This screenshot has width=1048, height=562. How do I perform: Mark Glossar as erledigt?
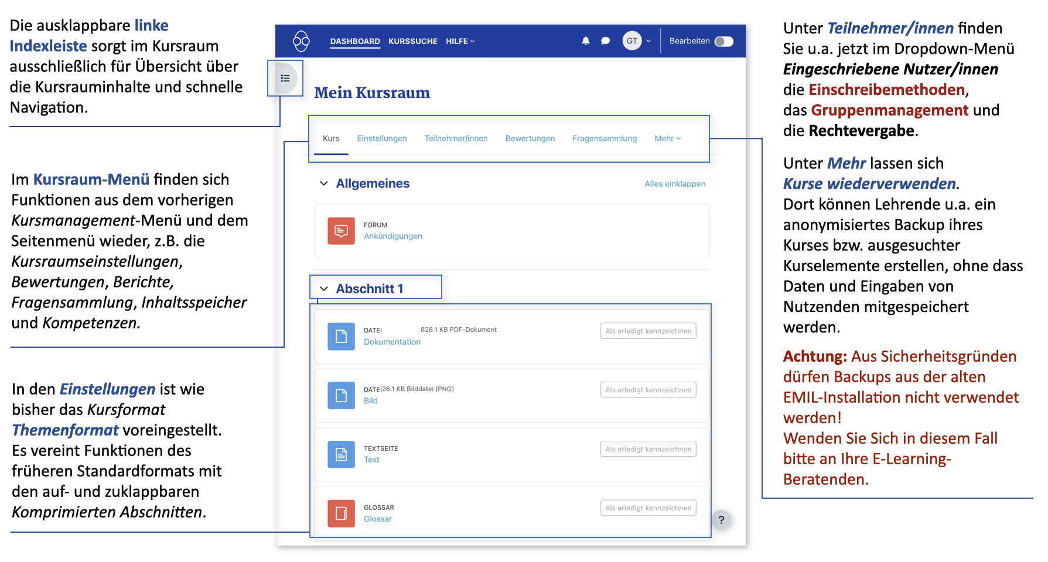pyautogui.click(x=648, y=508)
